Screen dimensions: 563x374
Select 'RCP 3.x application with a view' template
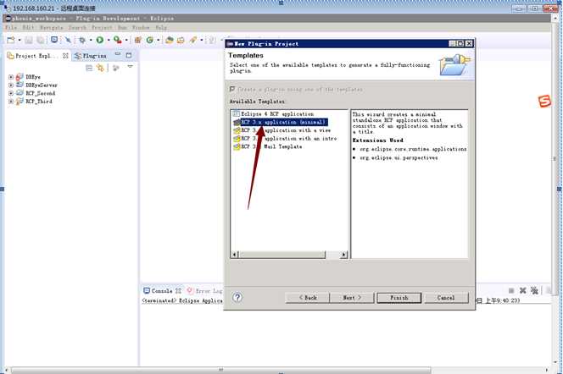tap(286, 130)
